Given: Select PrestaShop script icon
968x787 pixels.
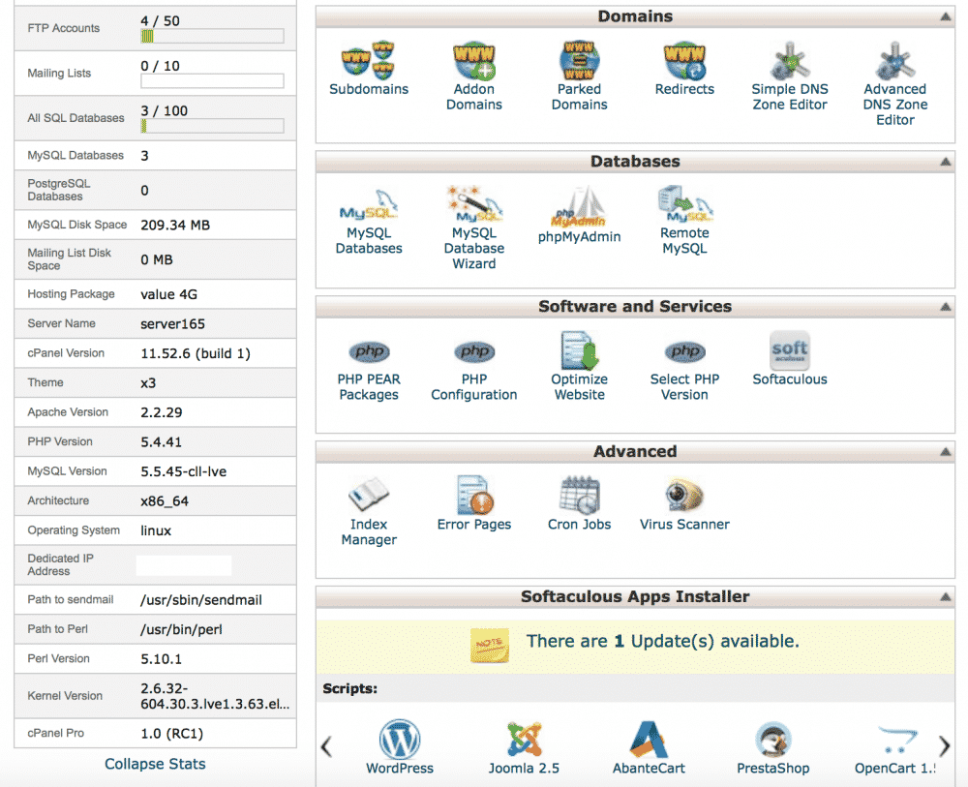Looking at the screenshot, I should coord(772,739).
